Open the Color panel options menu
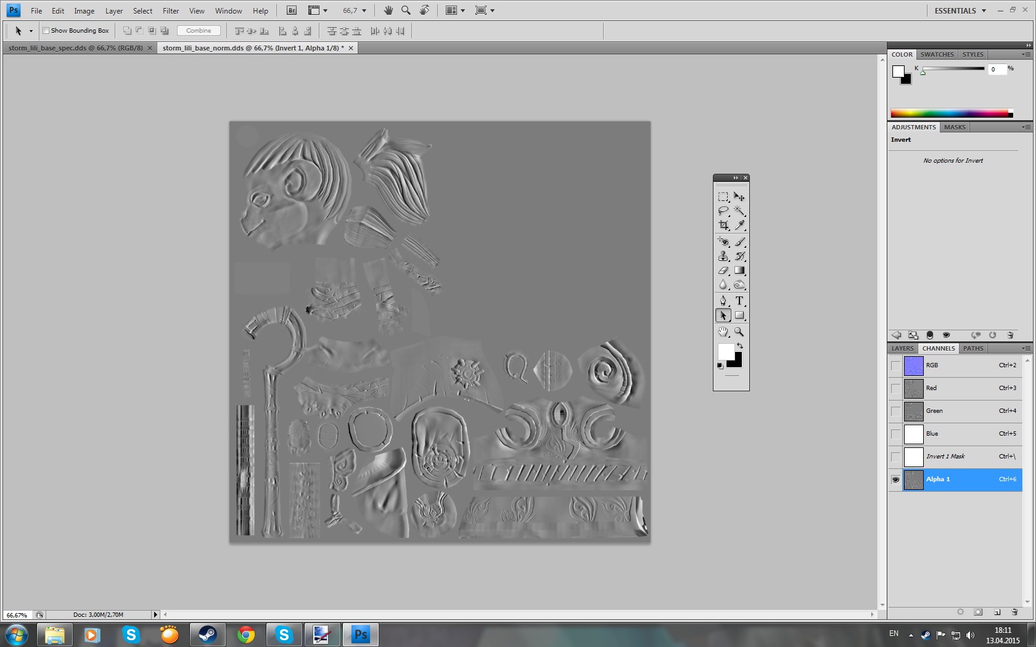Image resolution: width=1036 pixels, height=647 pixels. (1026, 55)
